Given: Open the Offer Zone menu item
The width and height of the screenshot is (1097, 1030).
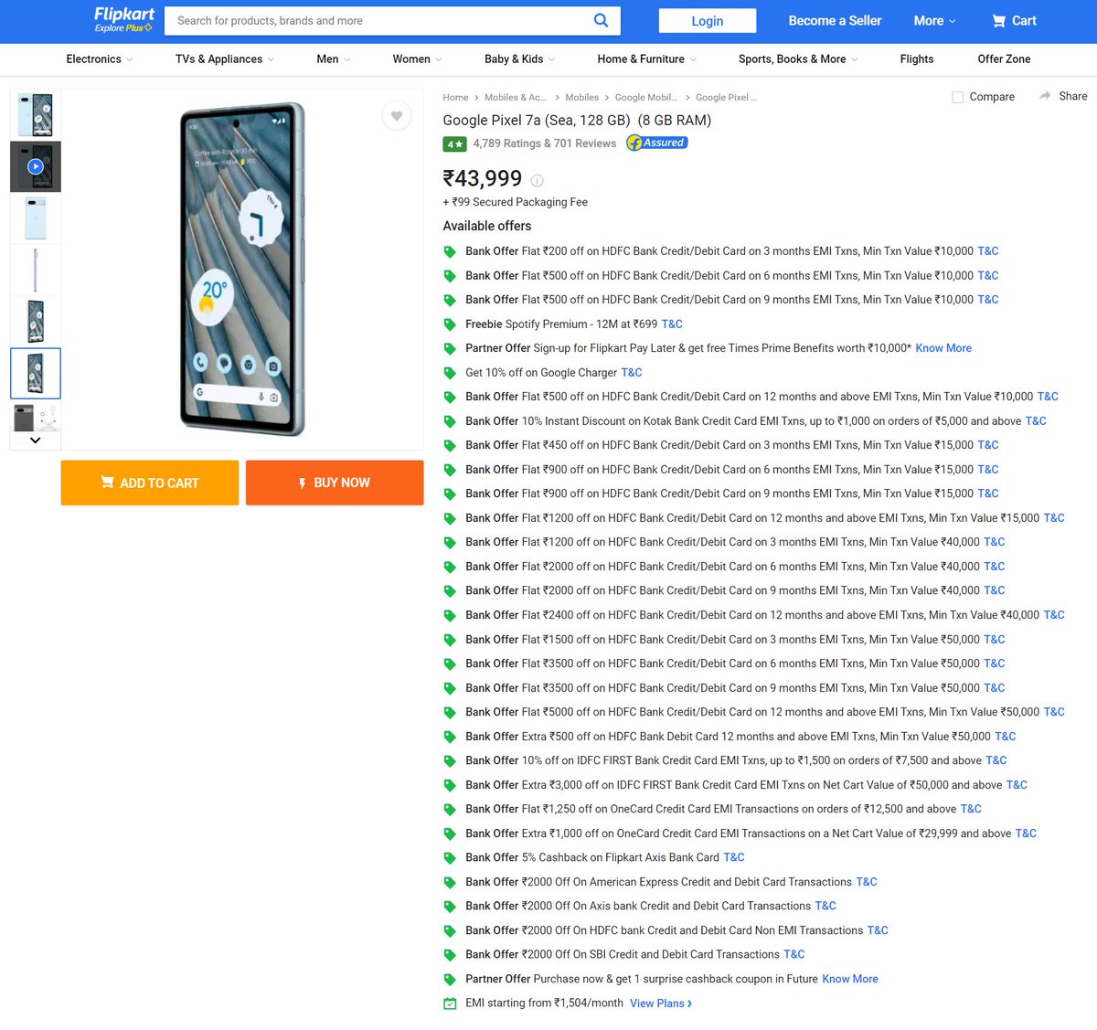Looking at the screenshot, I should [x=1004, y=59].
